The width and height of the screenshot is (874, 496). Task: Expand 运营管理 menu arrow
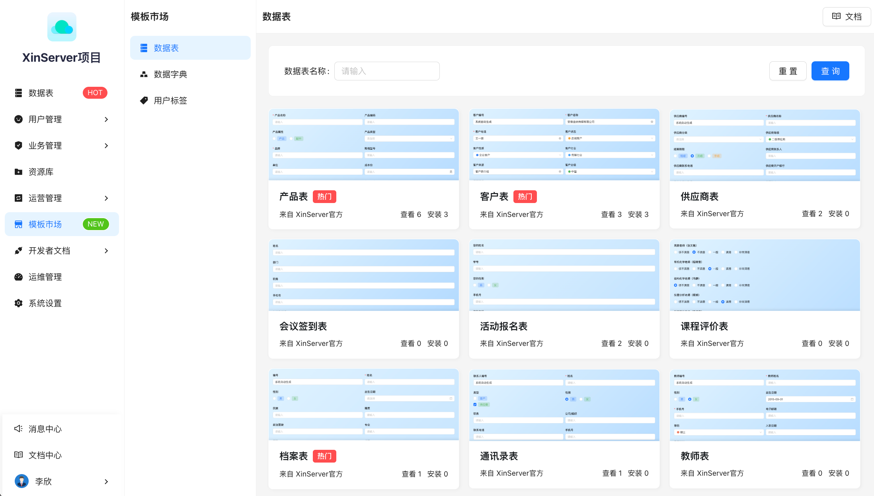pos(106,198)
